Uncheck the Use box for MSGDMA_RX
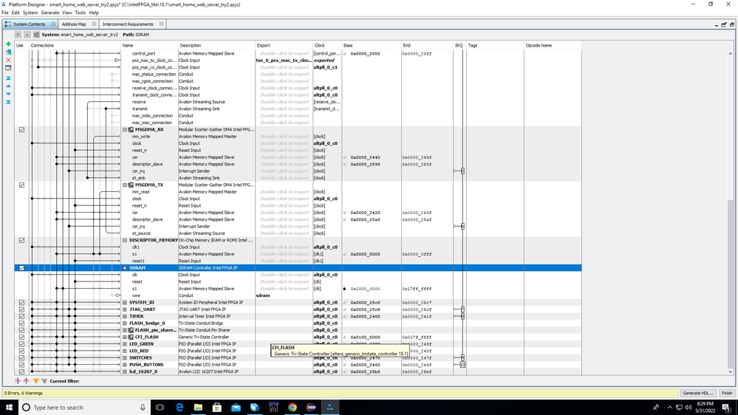This screenshot has width=738, height=415. [x=21, y=129]
